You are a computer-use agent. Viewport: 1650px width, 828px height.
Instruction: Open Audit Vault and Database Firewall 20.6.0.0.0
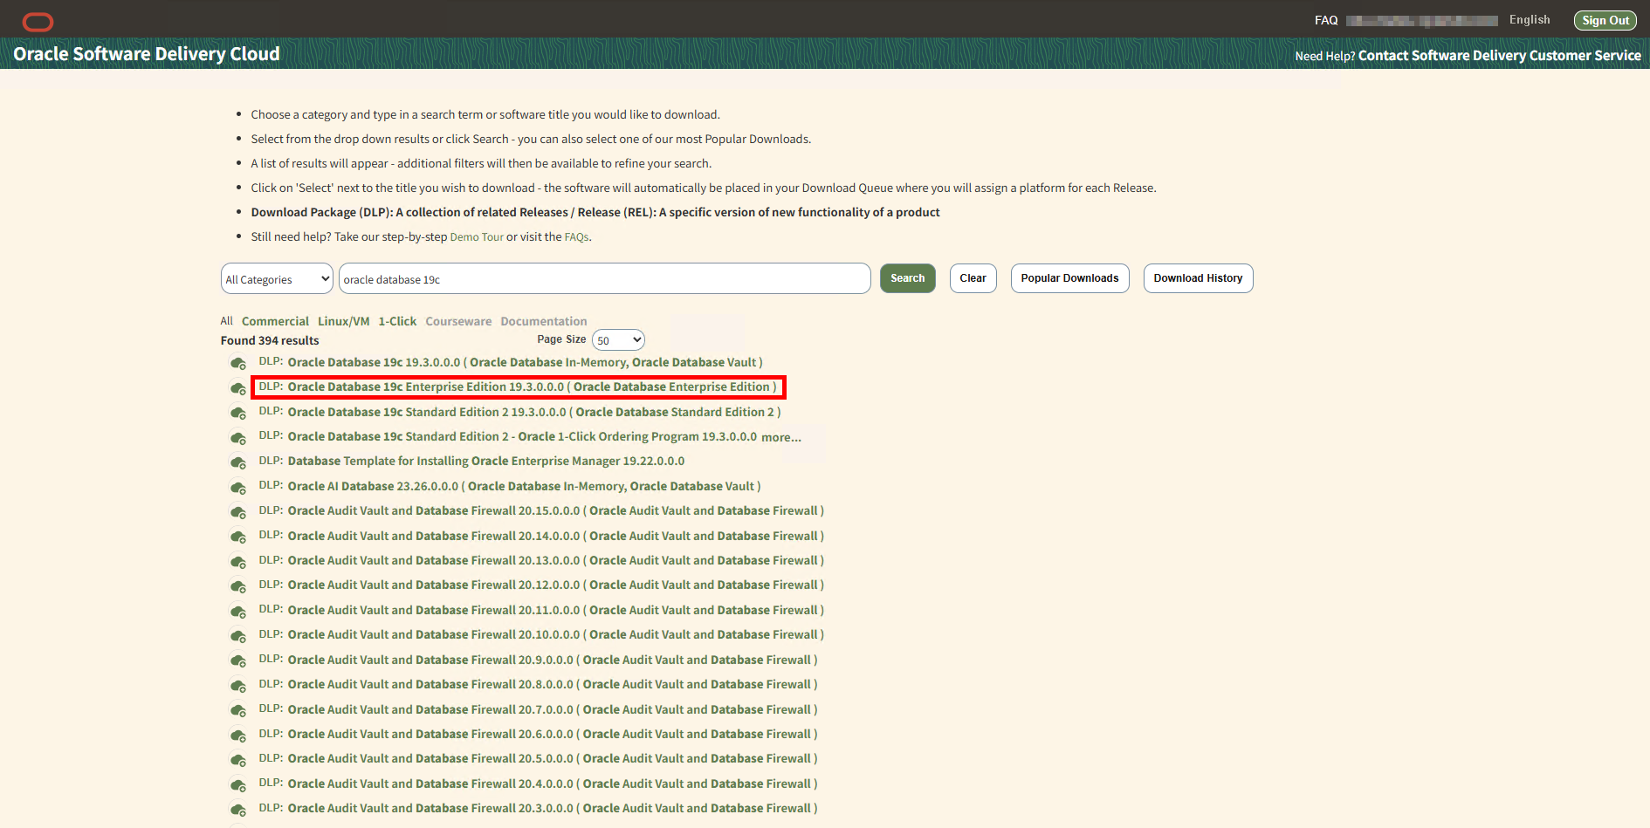click(x=553, y=734)
